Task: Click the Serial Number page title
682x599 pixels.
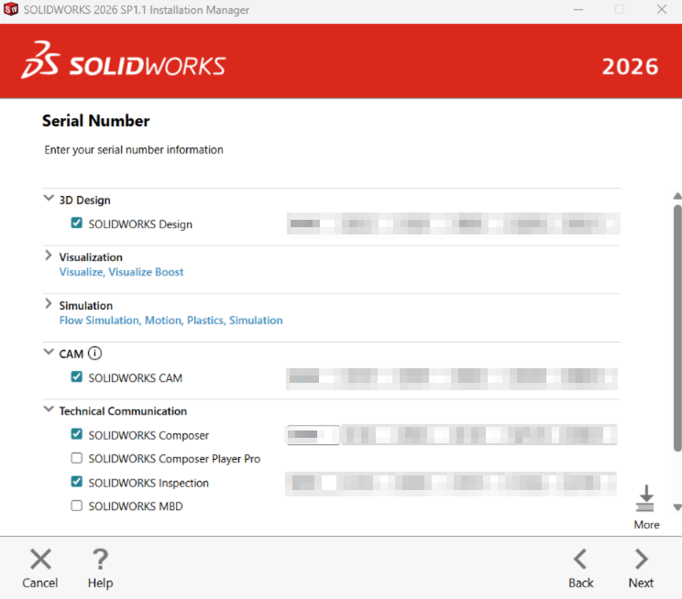Action: click(x=95, y=121)
